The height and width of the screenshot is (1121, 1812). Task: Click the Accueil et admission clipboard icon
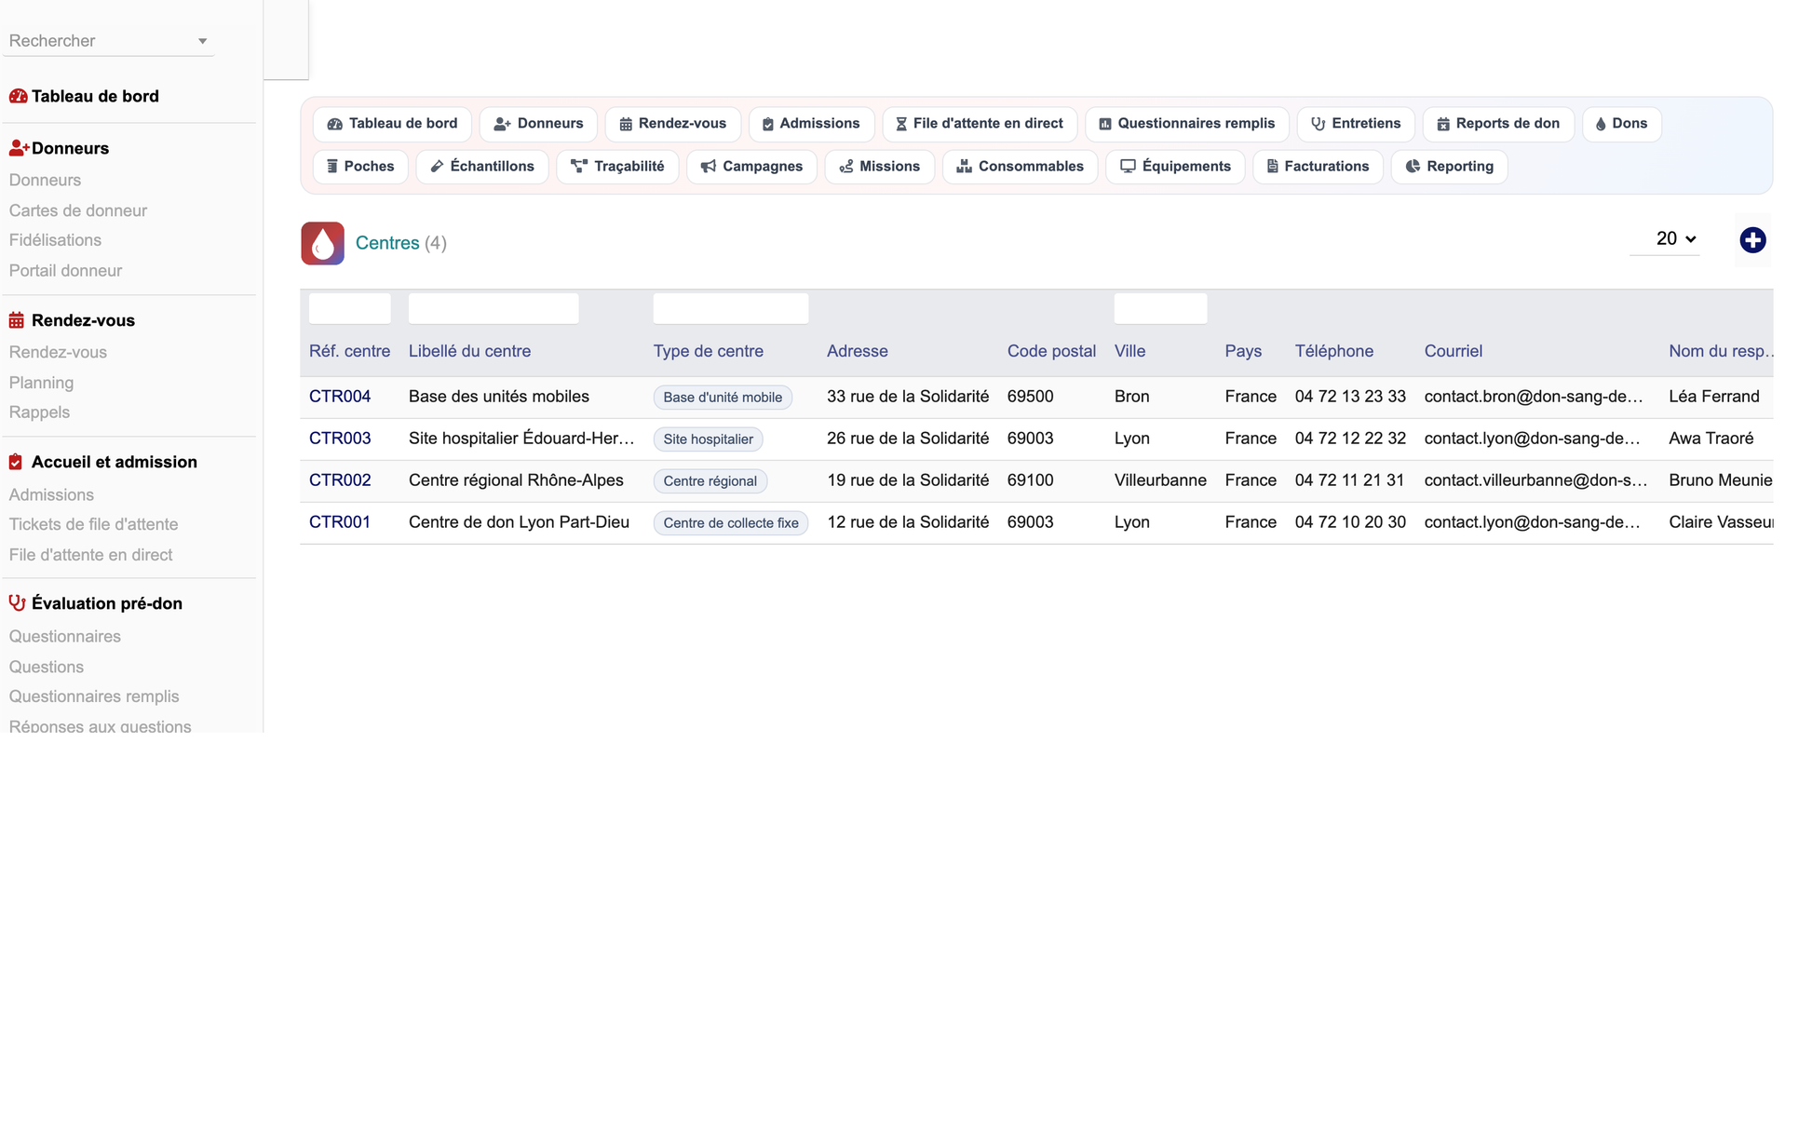click(16, 462)
